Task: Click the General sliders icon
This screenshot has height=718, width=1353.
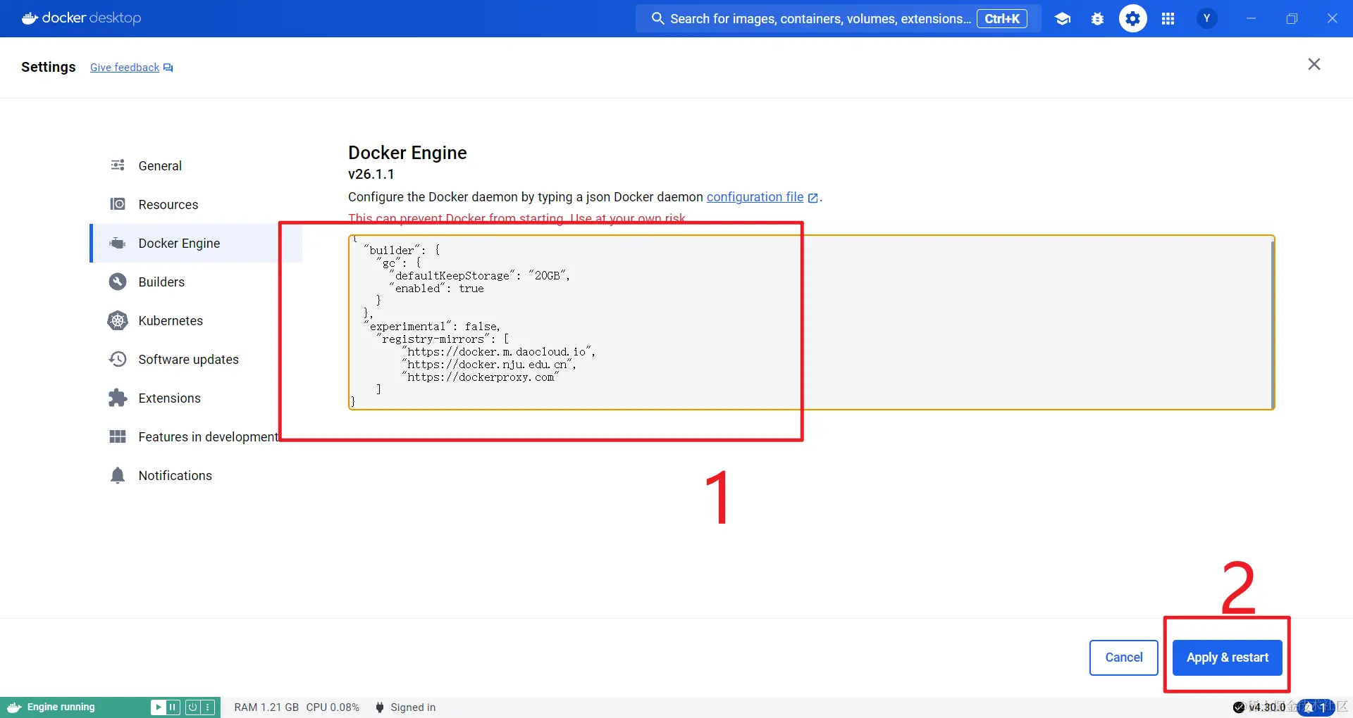Action: (118, 165)
